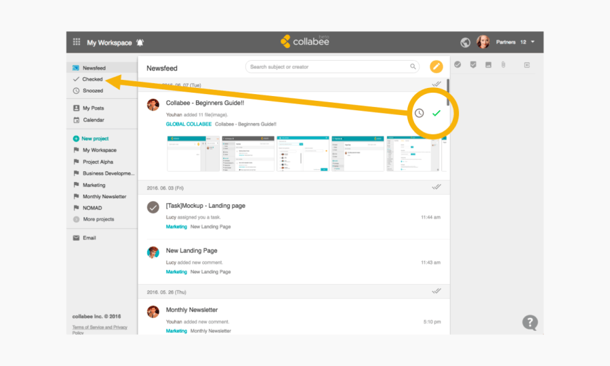This screenshot has width=610, height=366.
Task: Open the help question mark button
Action: 530,323
